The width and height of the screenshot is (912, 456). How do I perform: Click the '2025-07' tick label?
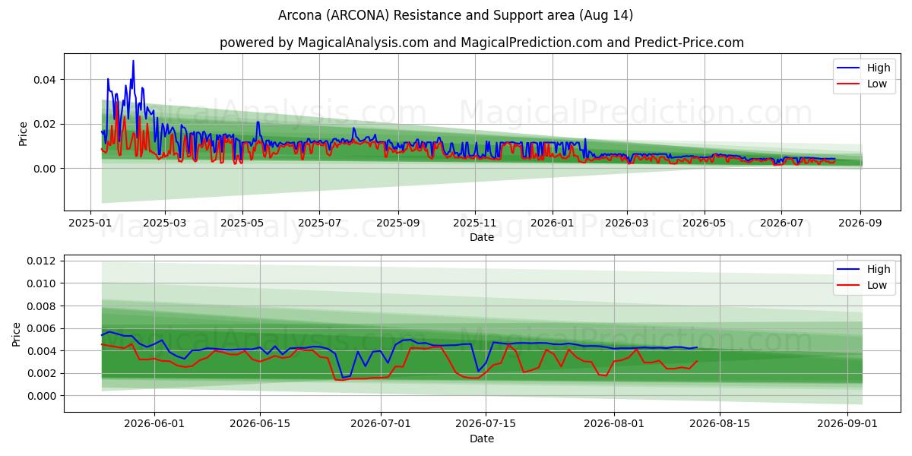tap(318, 222)
